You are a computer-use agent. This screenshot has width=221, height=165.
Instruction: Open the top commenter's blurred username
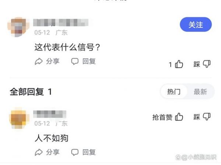point(61,22)
